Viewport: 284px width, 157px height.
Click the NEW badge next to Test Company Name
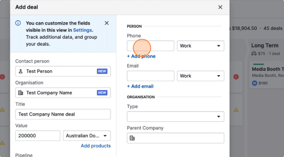pos(102,93)
